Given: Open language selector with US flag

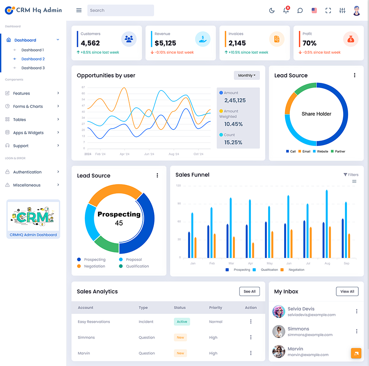Looking at the screenshot, I should (314, 10).
